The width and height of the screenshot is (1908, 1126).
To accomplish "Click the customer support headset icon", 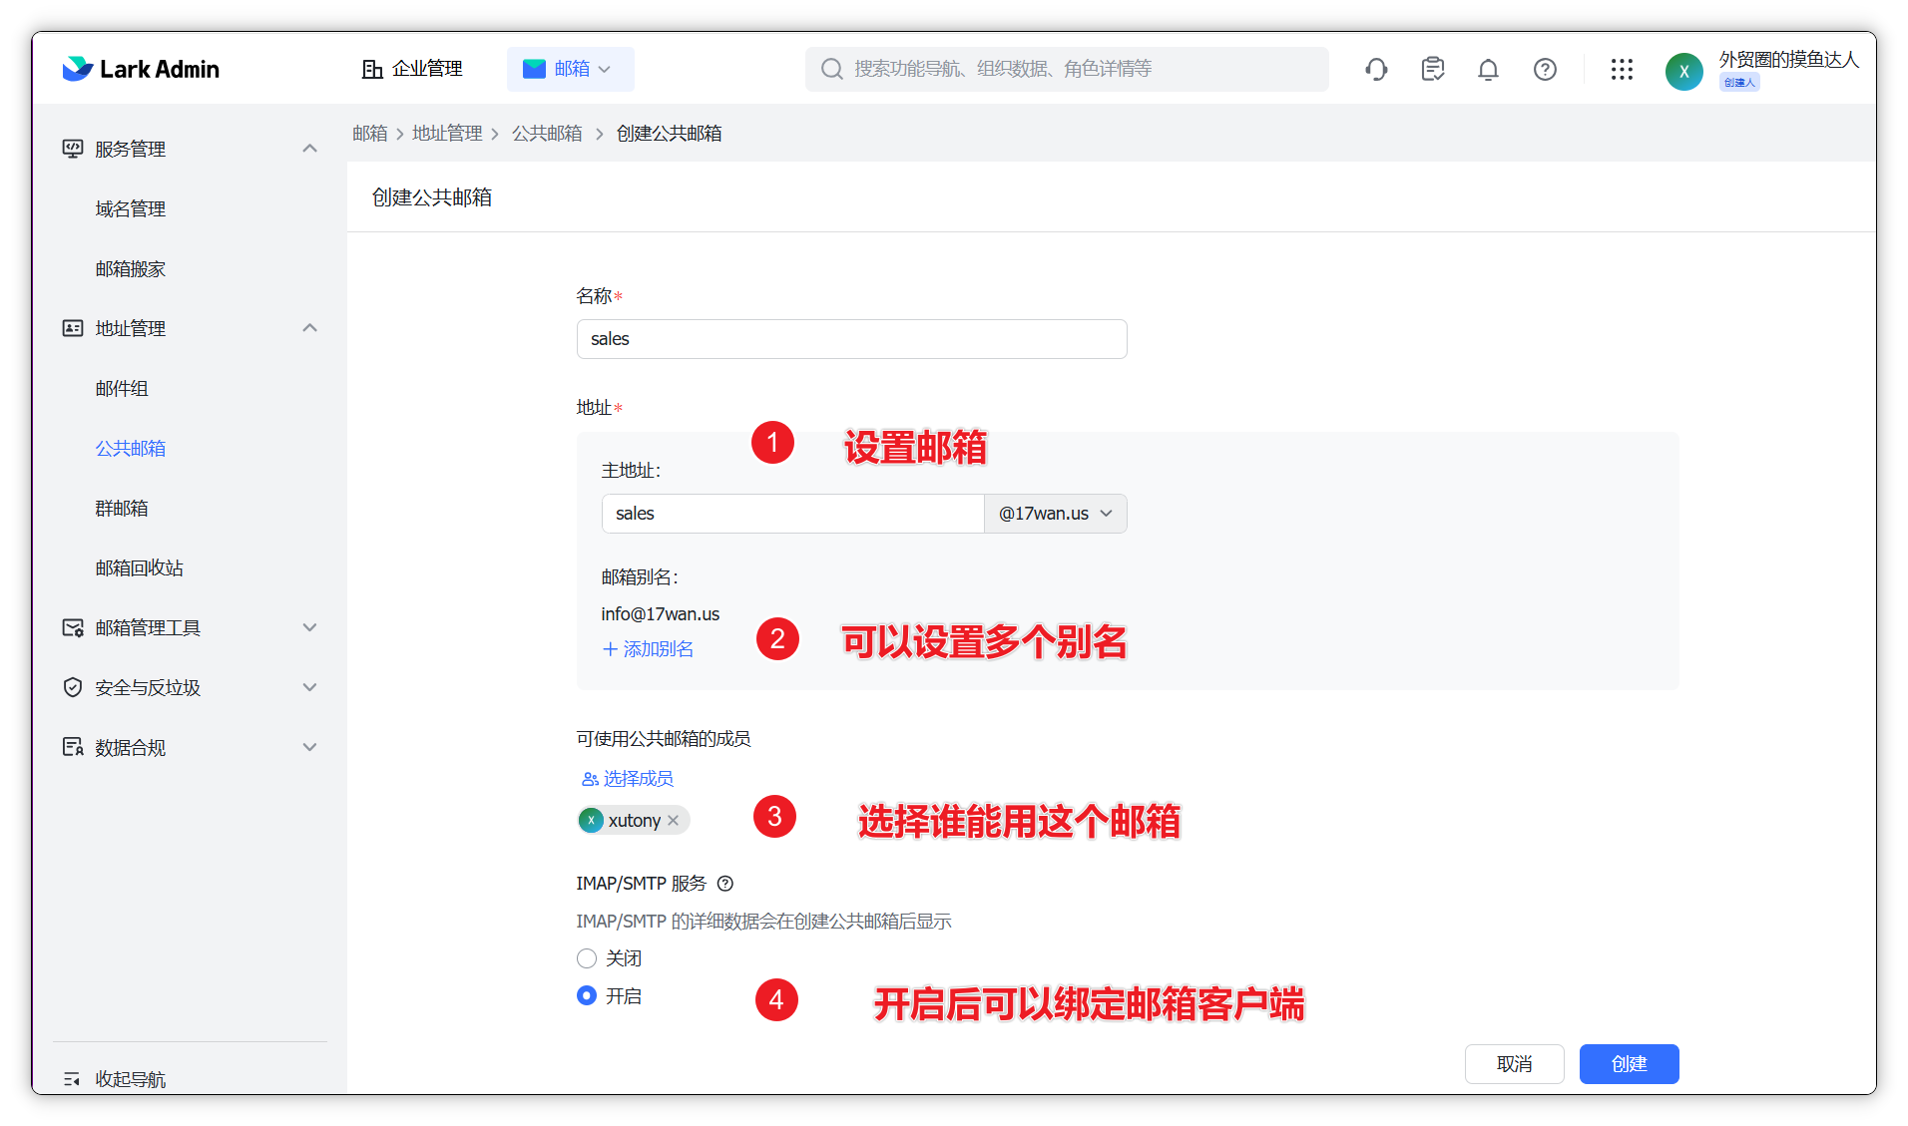I will pos(1376,69).
